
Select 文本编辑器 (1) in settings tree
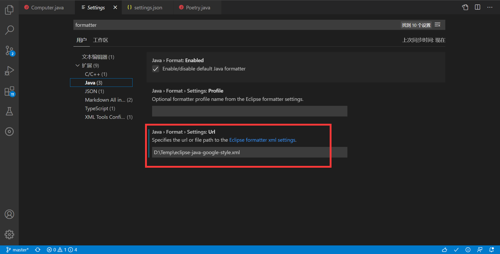[98, 57]
